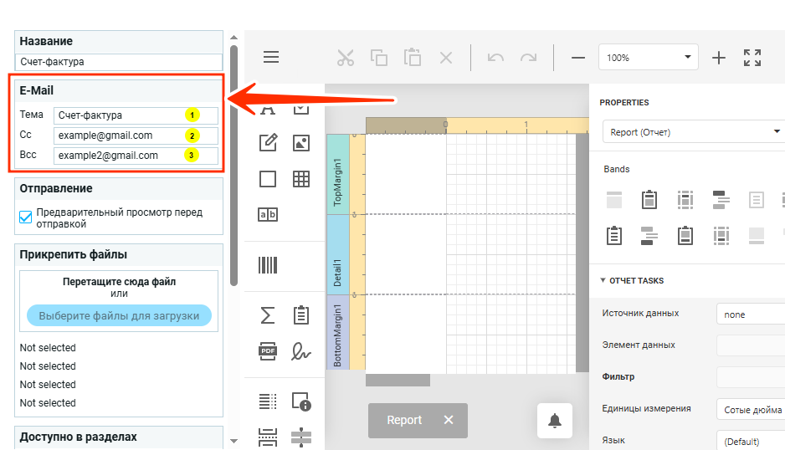
Task: Select the Barcode tool in the toolbox
Action: click(x=268, y=265)
